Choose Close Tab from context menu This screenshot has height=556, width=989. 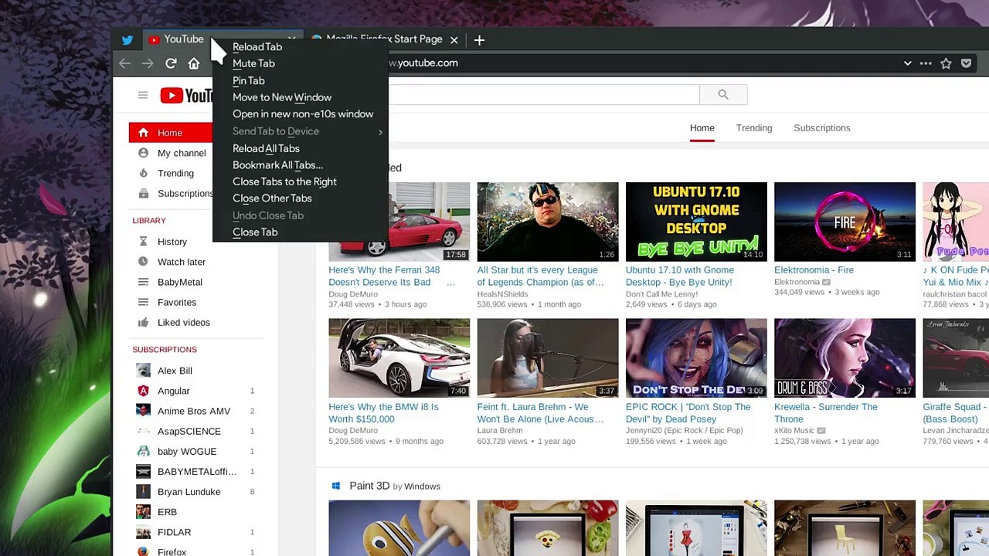300,232
